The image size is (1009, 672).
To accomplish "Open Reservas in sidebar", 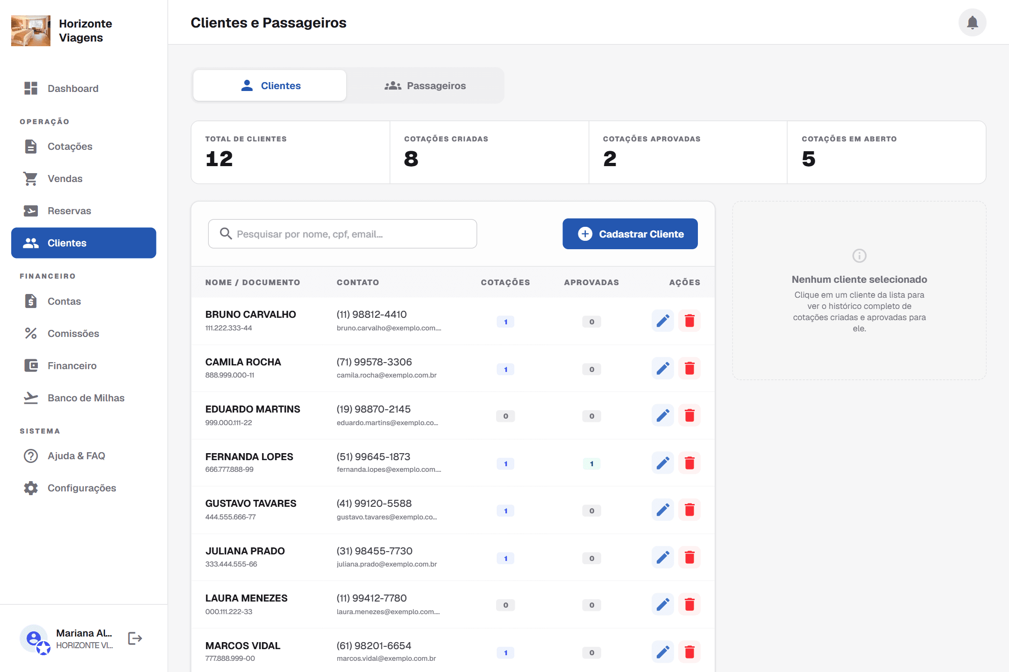I will tap(84, 211).
